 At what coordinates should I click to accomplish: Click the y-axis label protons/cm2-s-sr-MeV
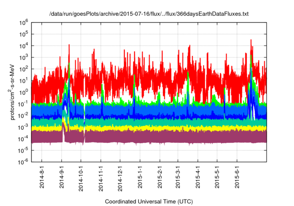tap(12, 92)
